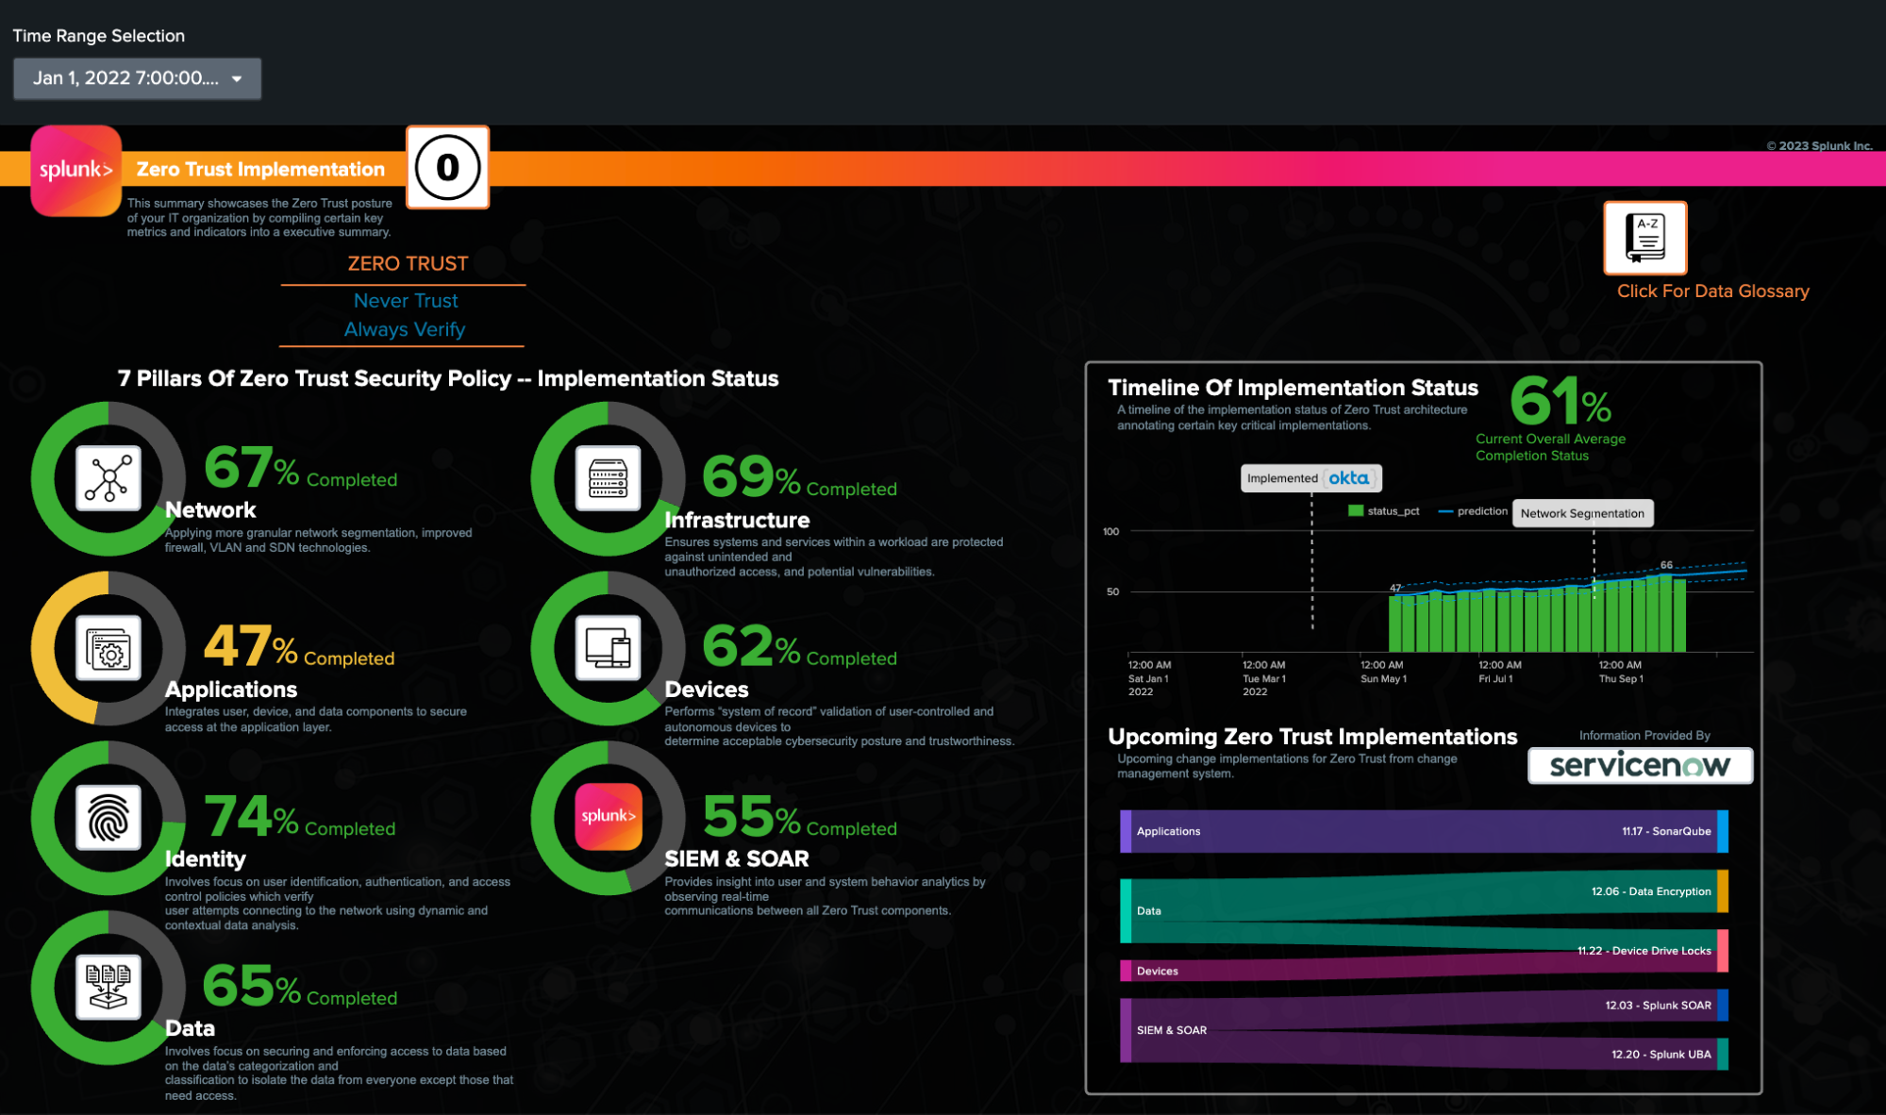Viewport: 1886px width, 1115px height.
Task: Click the 'Always Verify' text
Action: (x=405, y=329)
